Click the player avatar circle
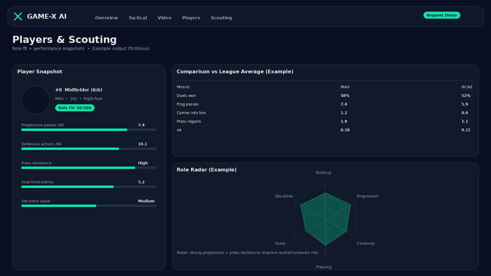 pyautogui.click(x=36, y=100)
